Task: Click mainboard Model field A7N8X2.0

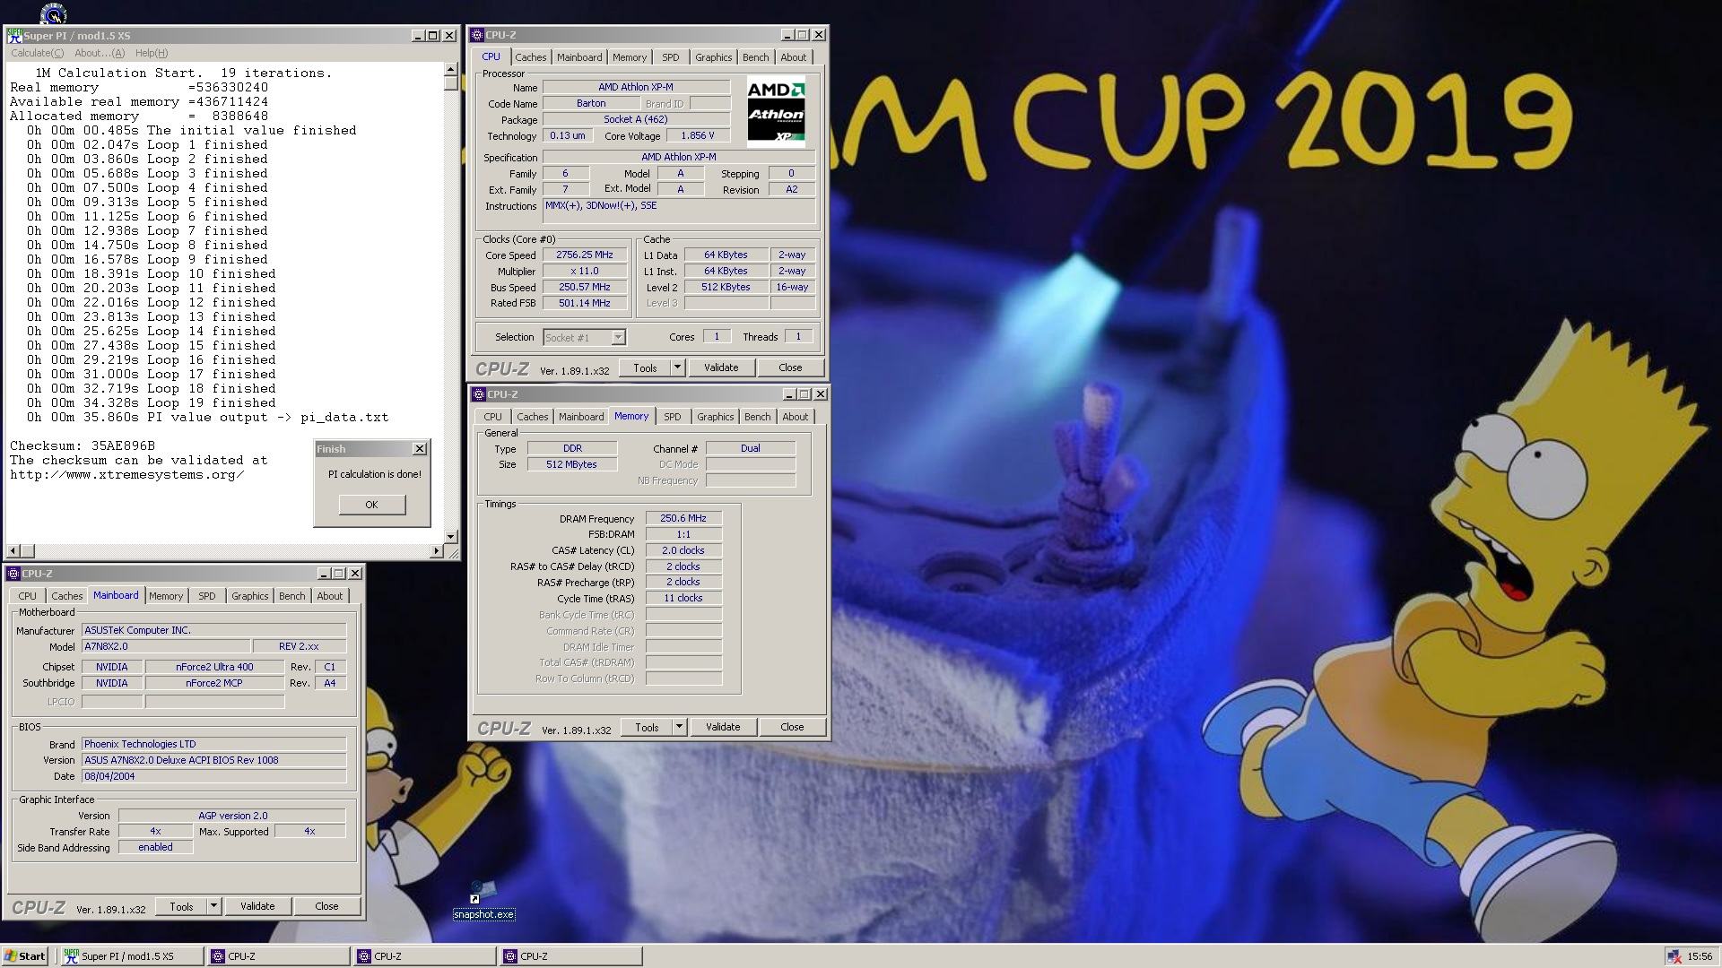Action: pyautogui.click(x=166, y=646)
